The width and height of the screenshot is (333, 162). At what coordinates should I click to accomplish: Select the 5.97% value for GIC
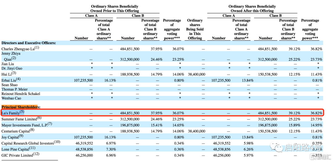(249, 156)
